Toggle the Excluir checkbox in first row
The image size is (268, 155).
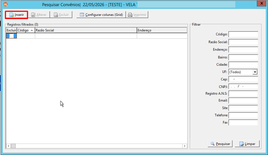(11, 36)
